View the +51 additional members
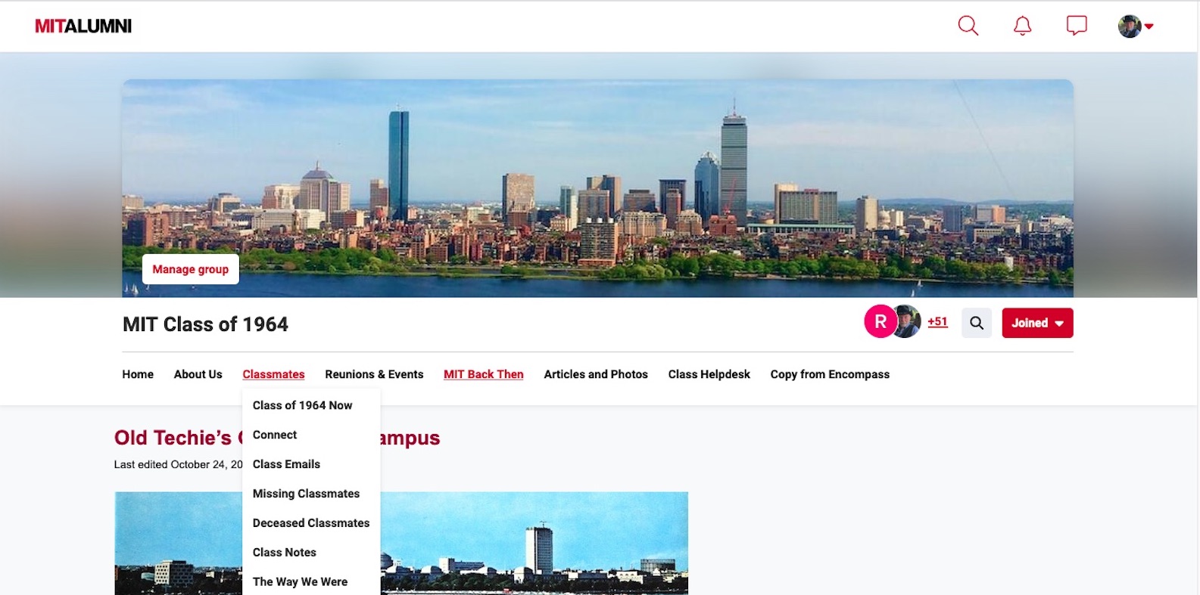The height and width of the screenshot is (595, 1200). coord(937,322)
